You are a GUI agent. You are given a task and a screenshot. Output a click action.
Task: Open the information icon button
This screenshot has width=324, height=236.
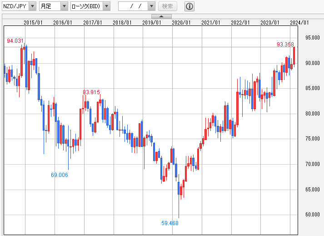click(x=189, y=6)
